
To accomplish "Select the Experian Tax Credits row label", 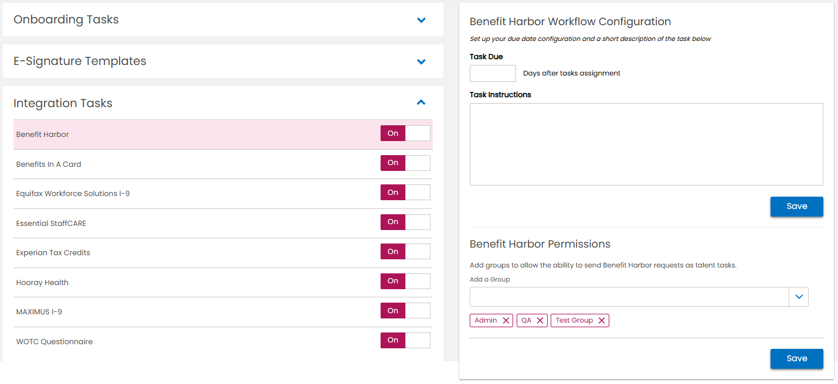I will tap(53, 253).
